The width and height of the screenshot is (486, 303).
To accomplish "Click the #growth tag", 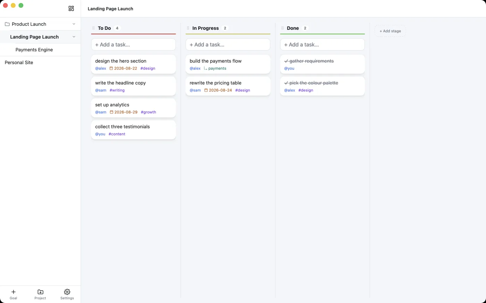I will (149, 112).
